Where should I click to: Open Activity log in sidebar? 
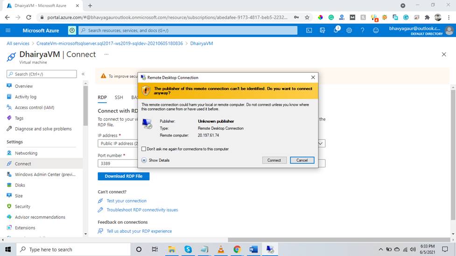(26, 97)
